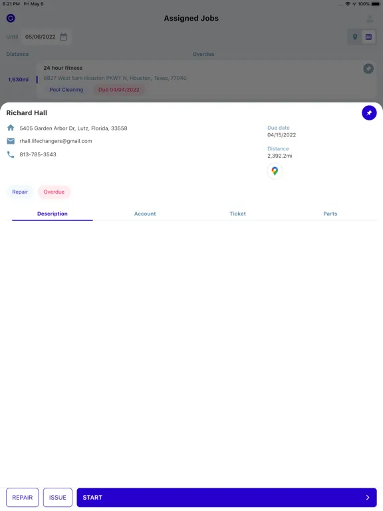Tap the Start button chevron arrow

click(368, 497)
